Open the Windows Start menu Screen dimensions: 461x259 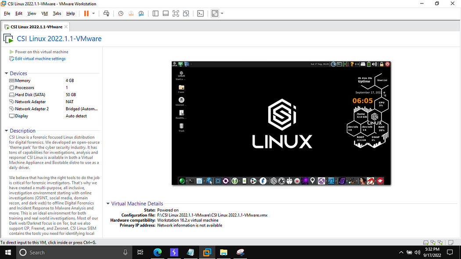8,252
